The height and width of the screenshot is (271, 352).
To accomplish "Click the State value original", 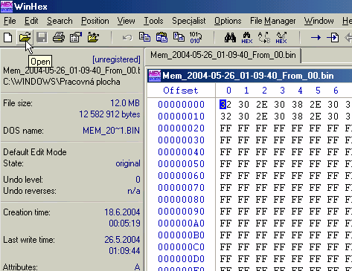I will (128, 163).
